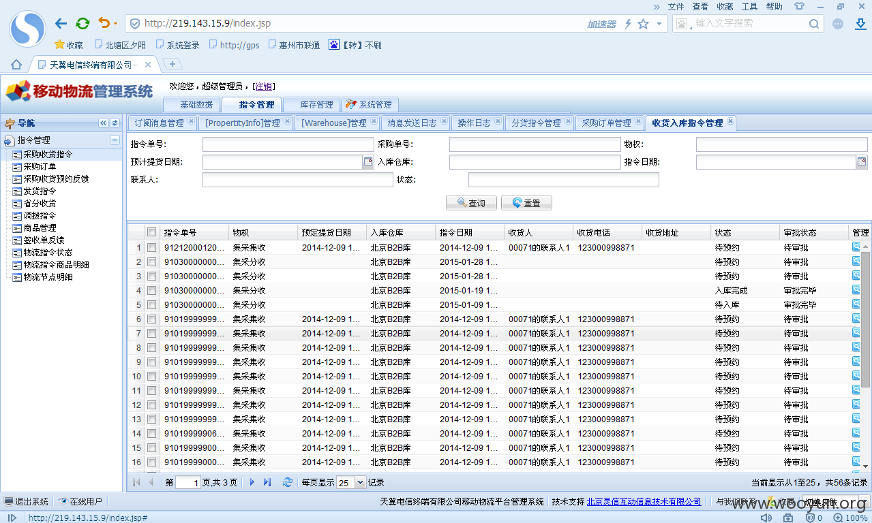The image size is (872, 523).
Task: Click the grid vertical scrollbar thumb
Action: [x=865, y=320]
